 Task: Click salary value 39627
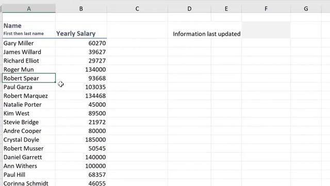pyautogui.click(x=81, y=52)
